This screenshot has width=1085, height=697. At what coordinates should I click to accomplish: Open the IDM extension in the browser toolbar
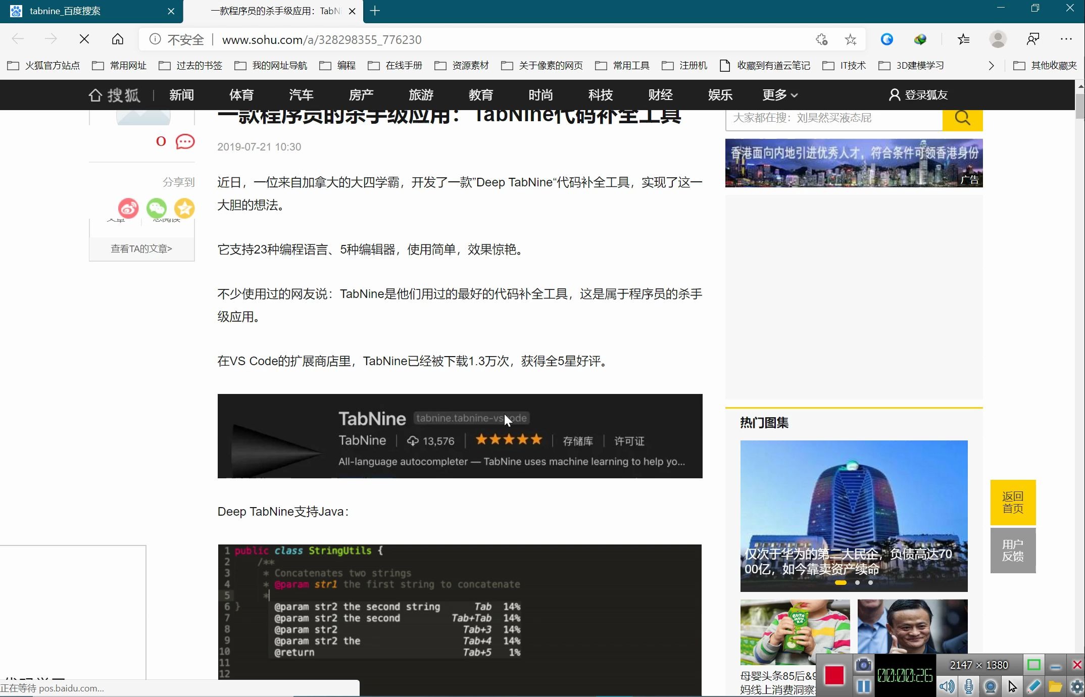coord(920,39)
